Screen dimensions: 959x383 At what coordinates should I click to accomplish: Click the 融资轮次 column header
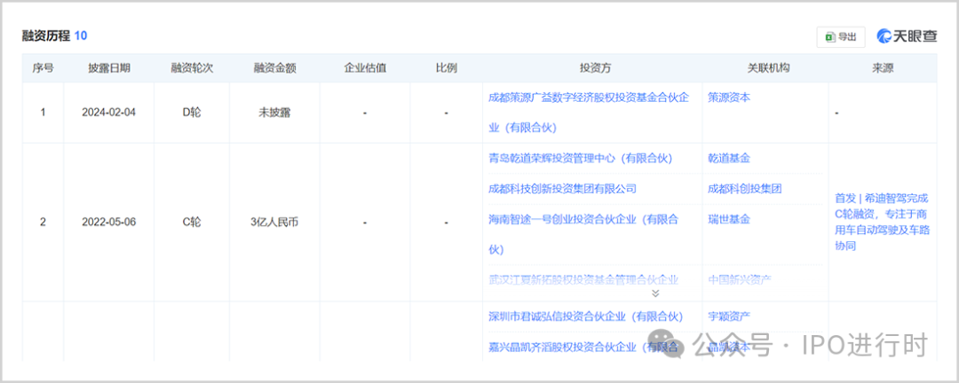(x=192, y=68)
